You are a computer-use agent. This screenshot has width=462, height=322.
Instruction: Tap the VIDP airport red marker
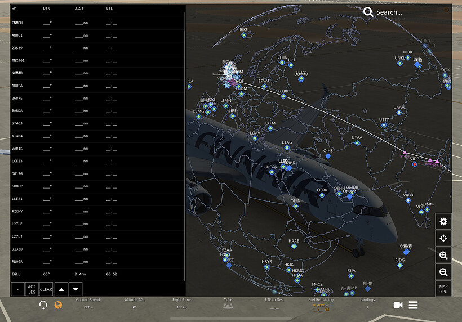(x=414, y=164)
